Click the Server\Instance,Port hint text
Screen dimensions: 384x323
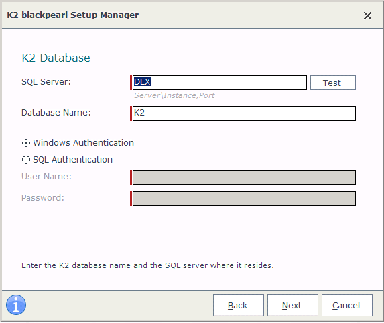174,95
